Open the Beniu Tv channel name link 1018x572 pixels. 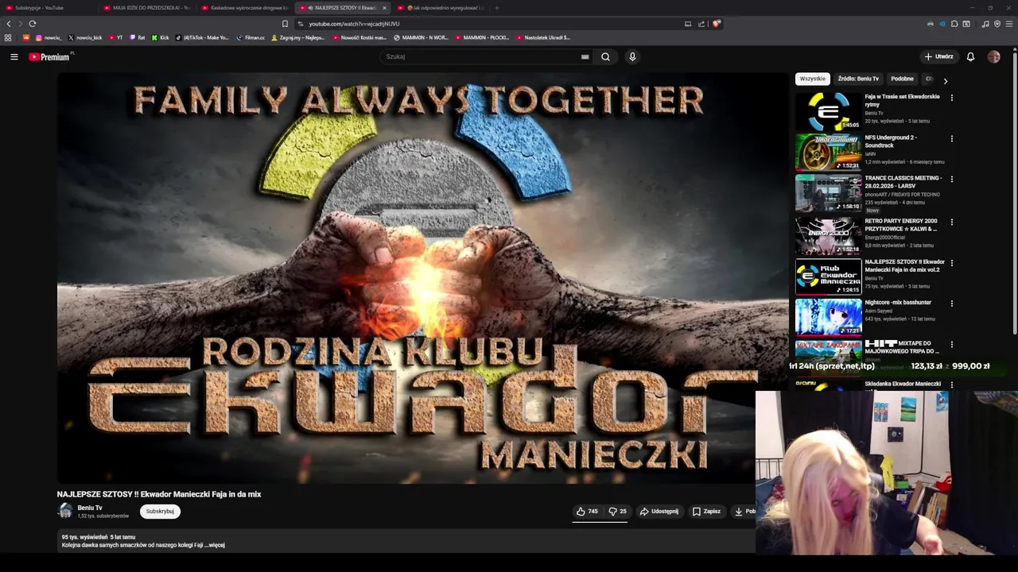click(x=90, y=508)
